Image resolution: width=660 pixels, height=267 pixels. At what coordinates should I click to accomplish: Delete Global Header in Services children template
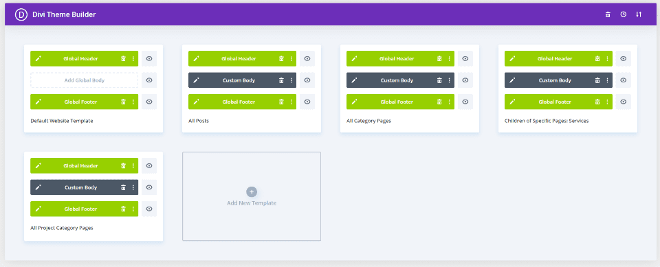pyautogui.click(x=597, y=59)
